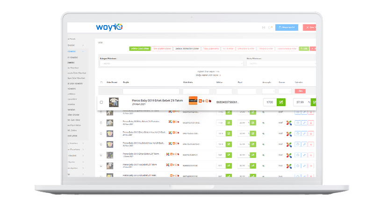
Task: Check the 0018 Erkek Bebek 2'li Takım checkbox
Action: [101, 155]
